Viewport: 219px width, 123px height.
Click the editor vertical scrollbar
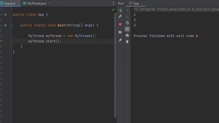tap(115, 65)
